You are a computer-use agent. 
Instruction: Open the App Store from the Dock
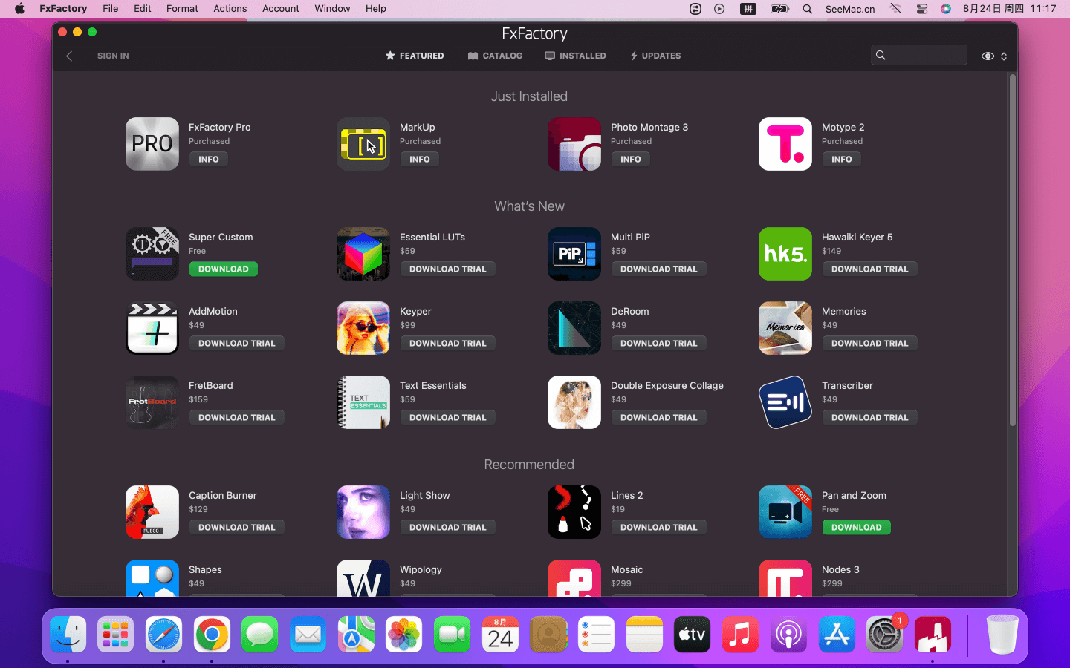click(837, 635)
